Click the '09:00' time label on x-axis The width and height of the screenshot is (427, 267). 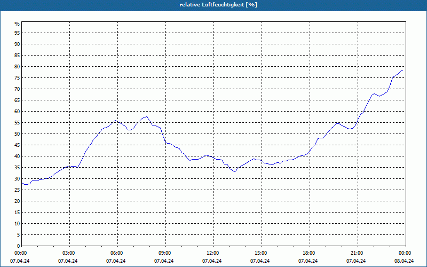pyautogui.click(x=164, y=253)
